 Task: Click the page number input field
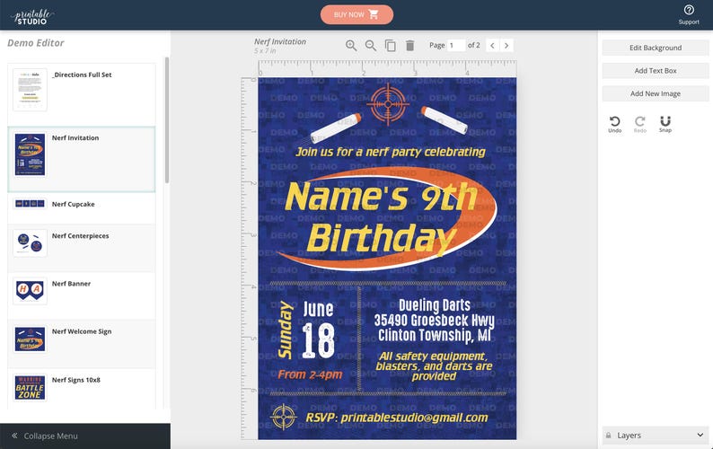point(455,46)
